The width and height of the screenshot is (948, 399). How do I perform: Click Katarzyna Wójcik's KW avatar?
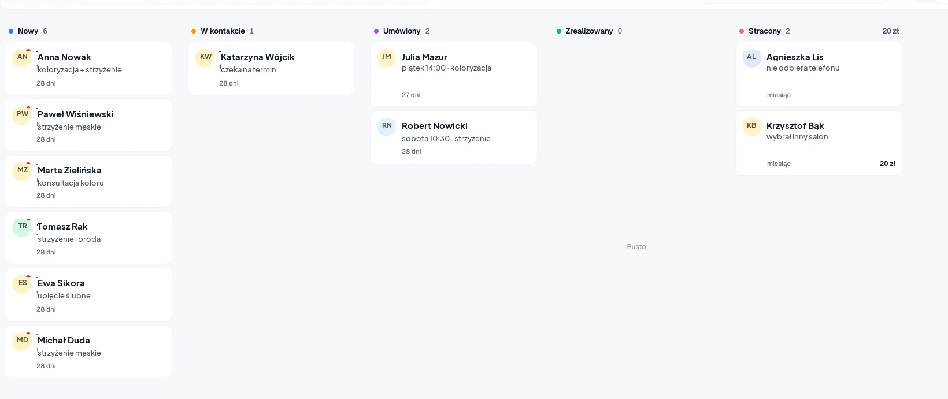click(x=205, y=58)
